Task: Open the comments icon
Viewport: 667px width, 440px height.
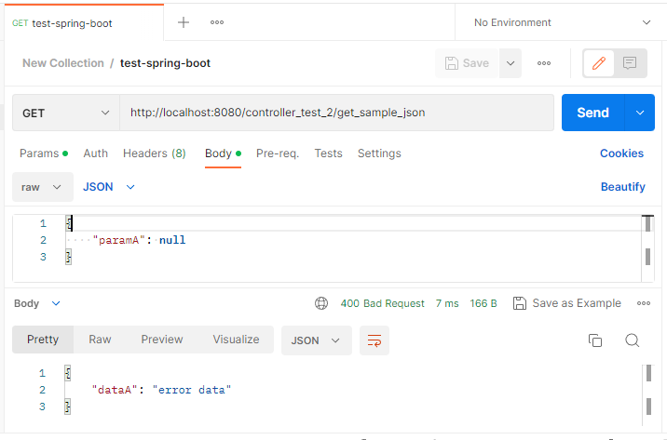Action: 630,63
